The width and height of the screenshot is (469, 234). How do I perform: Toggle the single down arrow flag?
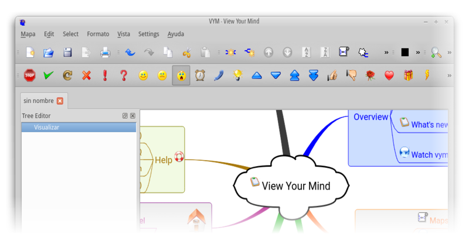[276, 76]
